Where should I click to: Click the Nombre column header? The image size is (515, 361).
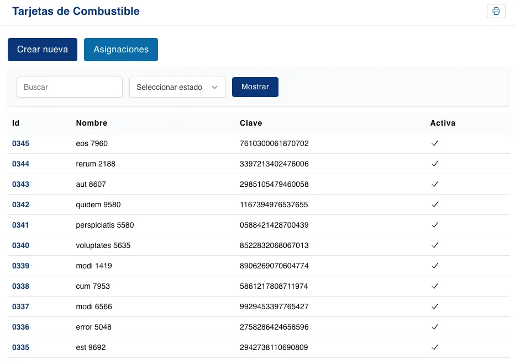pos(92,123)
